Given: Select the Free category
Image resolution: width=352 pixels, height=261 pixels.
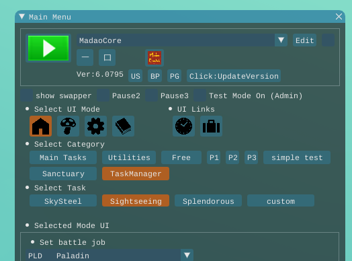Looking at the screenshot, I should click(x=181, y=157).
